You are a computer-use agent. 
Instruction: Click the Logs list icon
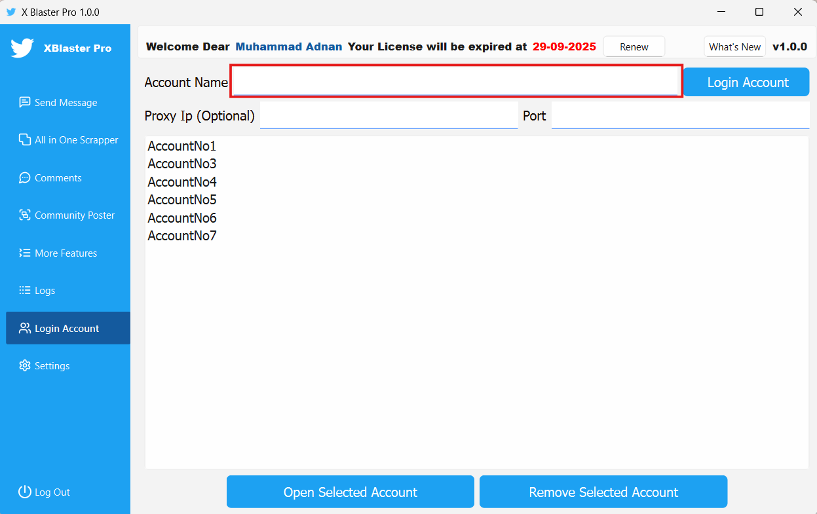[x=25, y=290]
